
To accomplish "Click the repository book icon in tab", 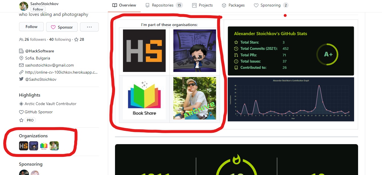I will [147, 5].
